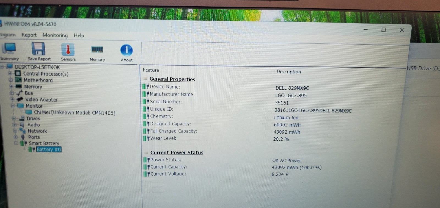Click the Motherboard tree icon
This screenshot has width=440, height=208.
18,80
